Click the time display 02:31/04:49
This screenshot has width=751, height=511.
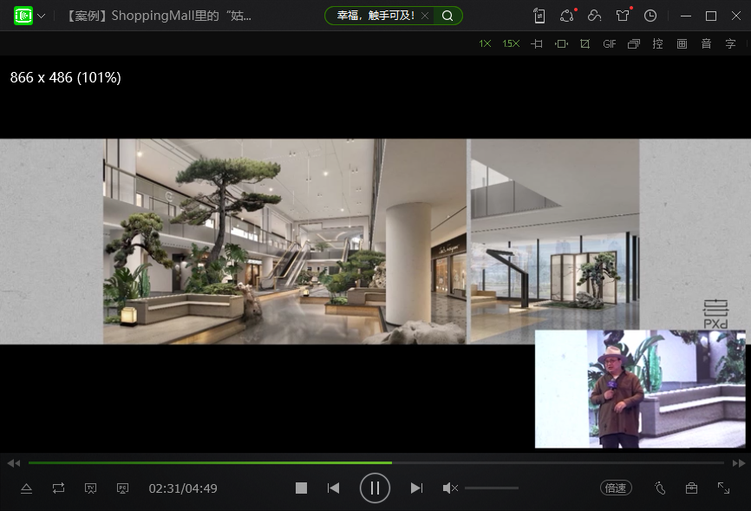tap(183, 488)
